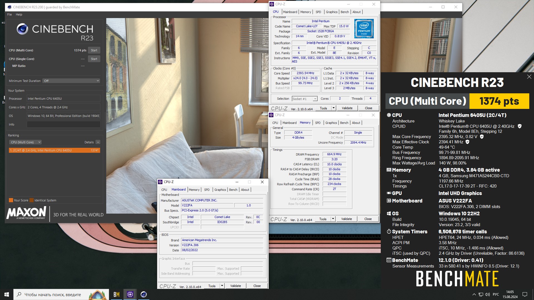The image size is (534, 300).
Task: Open the Cinebench Help menu
Action: [x=19, y=14]
